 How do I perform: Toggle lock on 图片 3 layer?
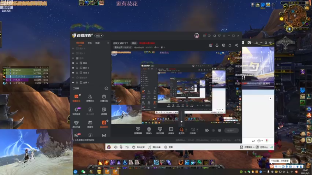[77, 68]
